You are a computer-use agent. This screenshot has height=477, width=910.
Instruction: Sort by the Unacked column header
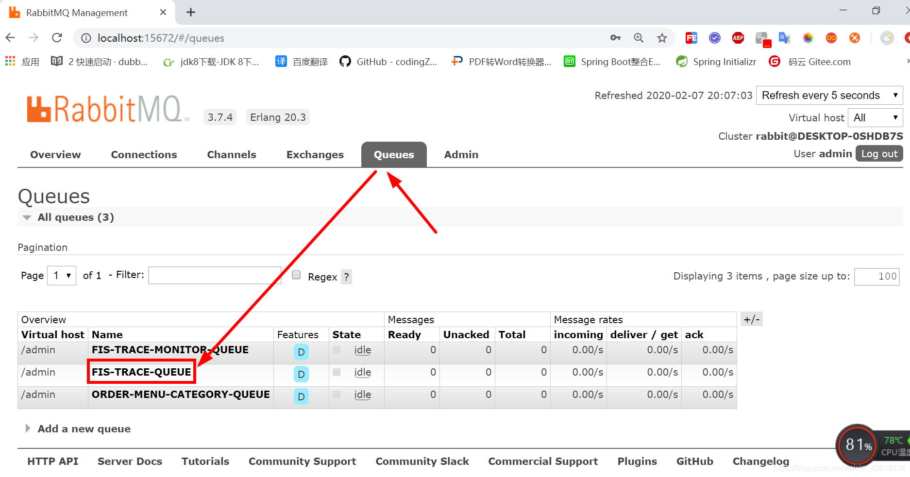pos(466,334)
